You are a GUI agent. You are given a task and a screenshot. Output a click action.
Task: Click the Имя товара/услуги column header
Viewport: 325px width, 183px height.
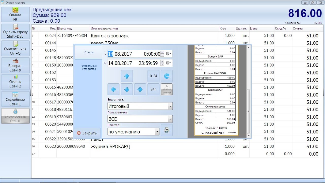155,28
